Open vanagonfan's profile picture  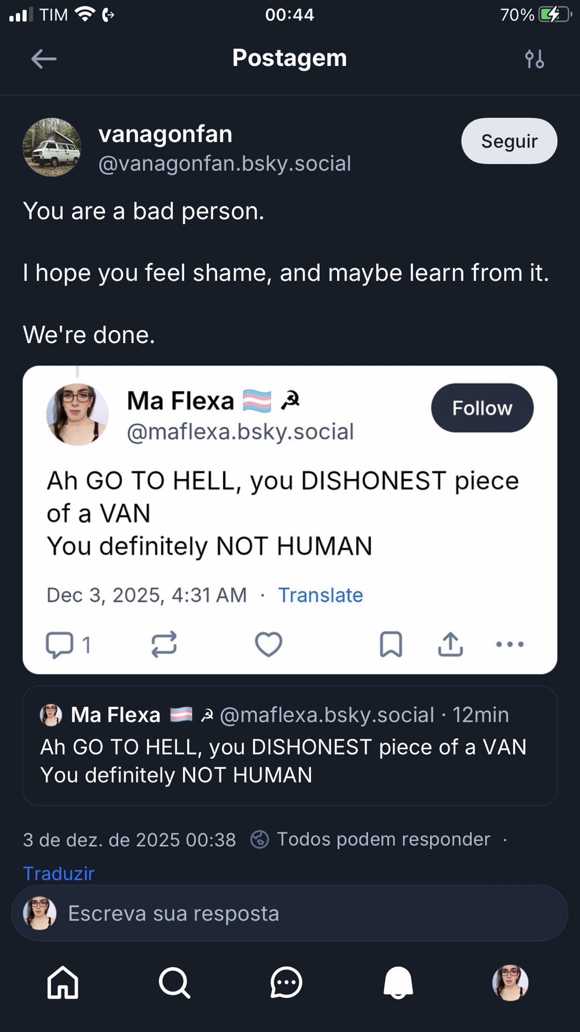click(x=52, y=148)
